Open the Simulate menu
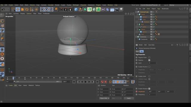Image resolution: width=191 pixels, height=107 pixels. click(x=51, y=5)
